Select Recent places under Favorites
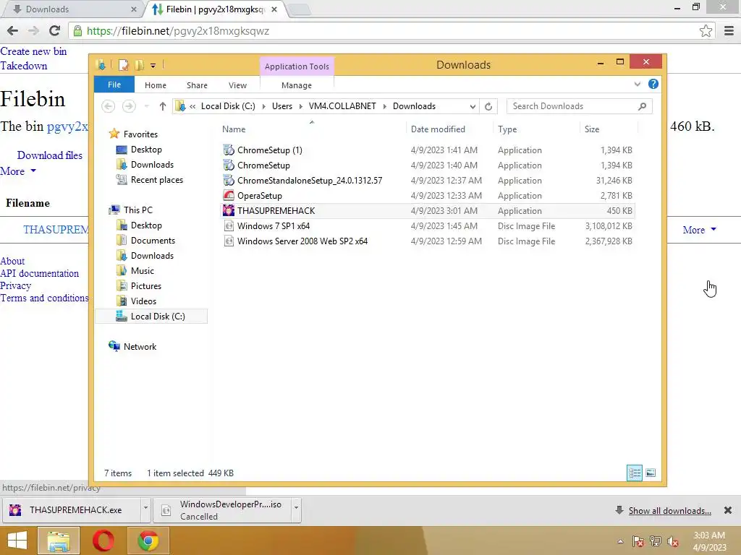The height and width of the screenshot is (555, 741). (156, 180)
